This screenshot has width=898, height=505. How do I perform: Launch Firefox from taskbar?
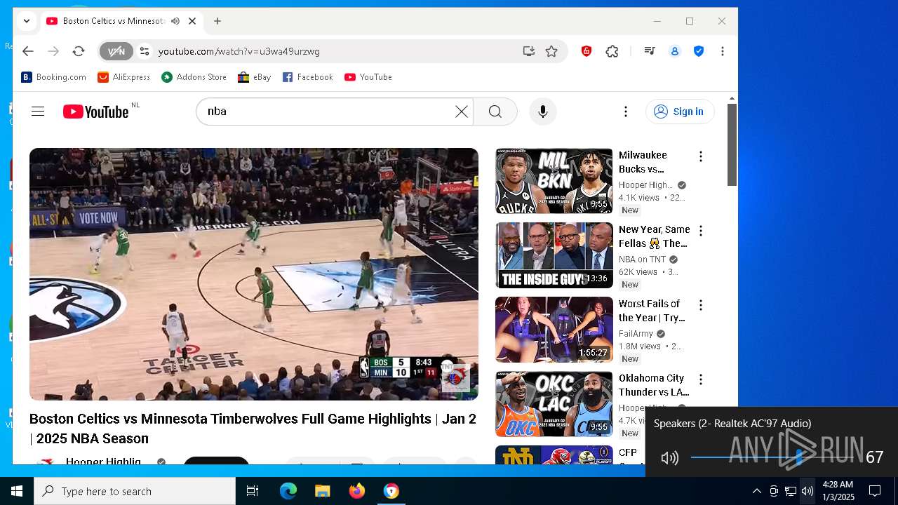pyautogui.click(x=356, y=491)
